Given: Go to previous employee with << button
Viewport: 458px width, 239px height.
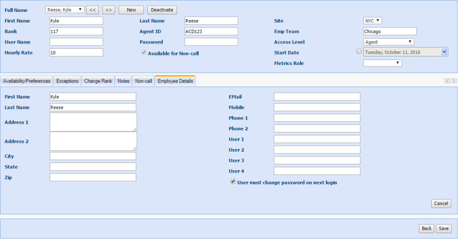Looking at the screenshot, I should [x=93, y=10].
